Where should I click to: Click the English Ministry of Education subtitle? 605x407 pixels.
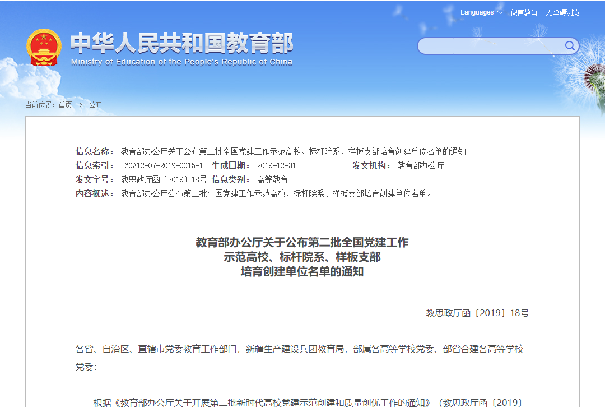point(182,62)
